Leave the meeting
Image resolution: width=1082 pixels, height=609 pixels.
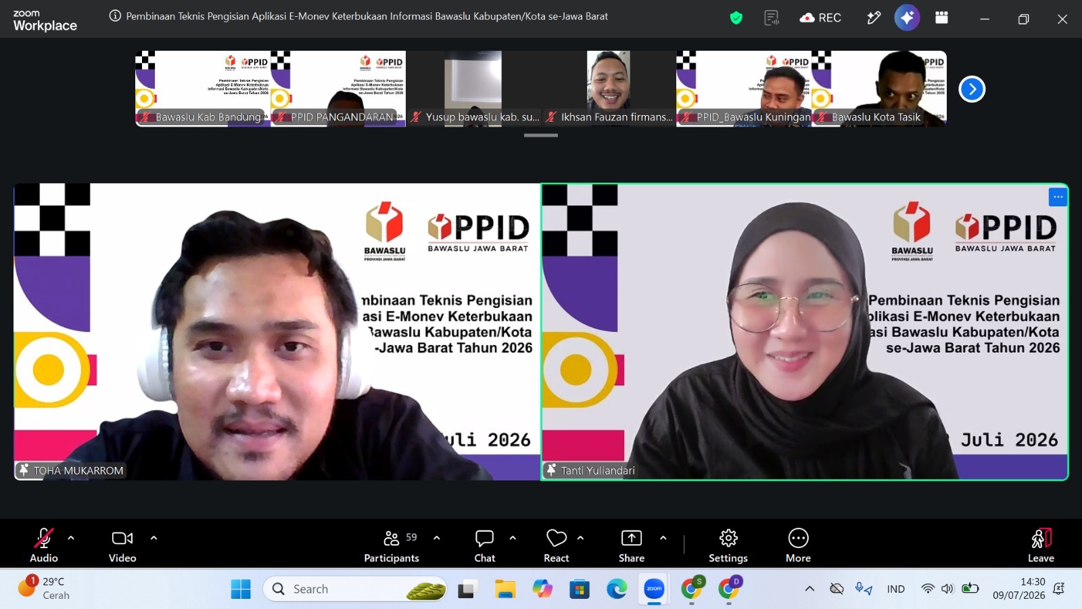coord(1041,545)
